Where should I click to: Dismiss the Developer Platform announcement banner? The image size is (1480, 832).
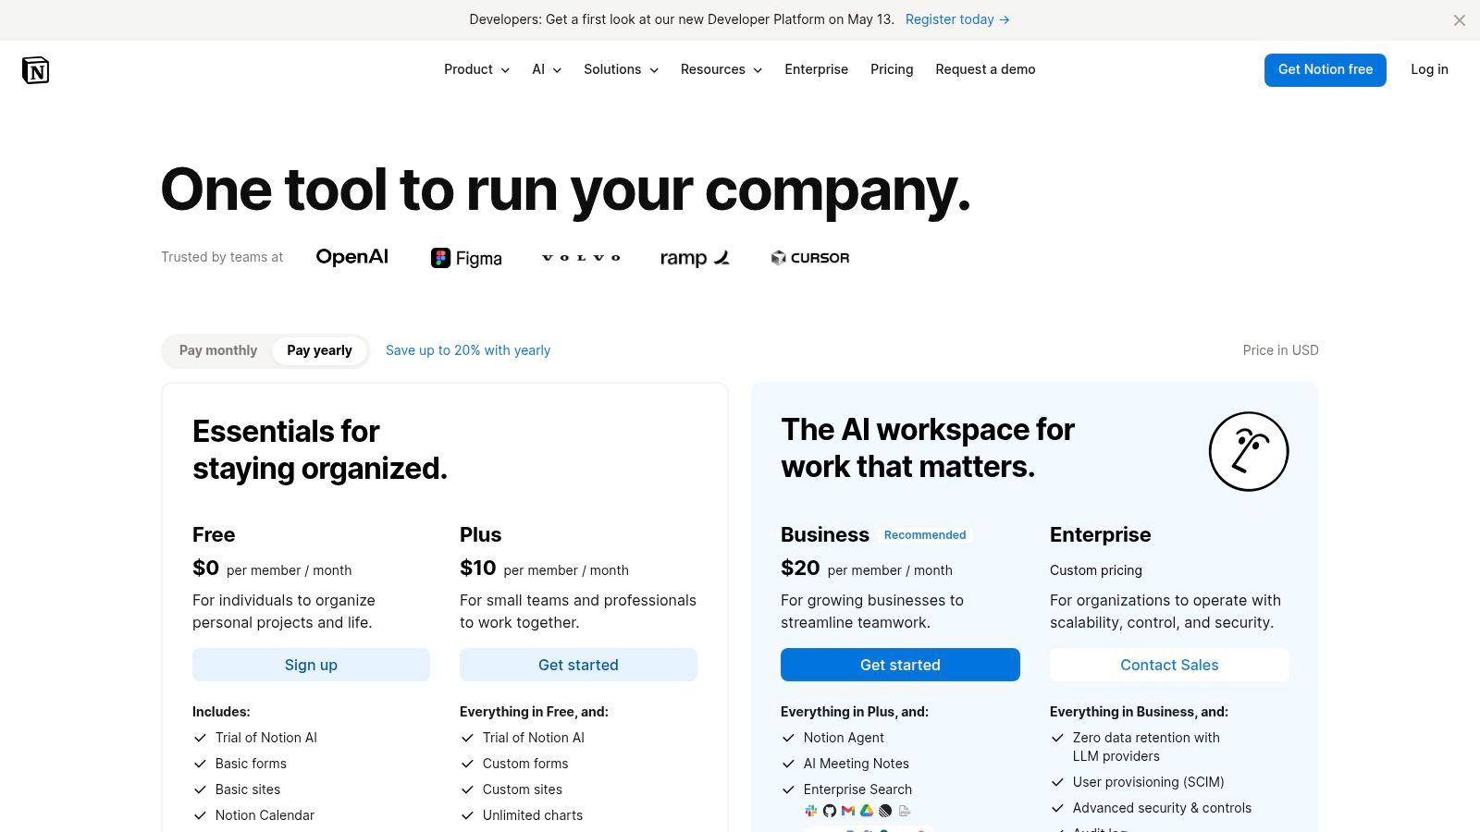[1460, 19]
